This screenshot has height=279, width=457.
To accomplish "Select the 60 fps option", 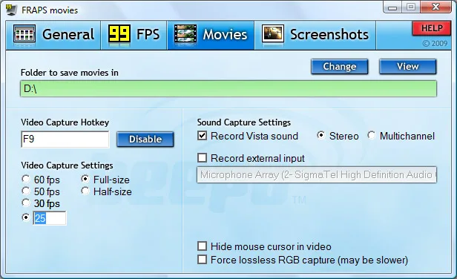I will (26, 180).
